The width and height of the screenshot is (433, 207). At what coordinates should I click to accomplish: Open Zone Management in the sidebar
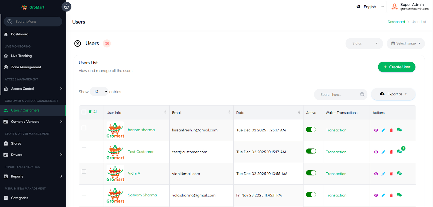click(x=26, y=67)
